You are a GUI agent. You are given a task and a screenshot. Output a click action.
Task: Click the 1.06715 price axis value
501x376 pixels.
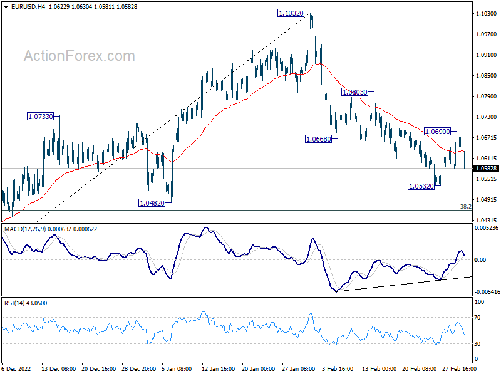click(x=487, y=138)
